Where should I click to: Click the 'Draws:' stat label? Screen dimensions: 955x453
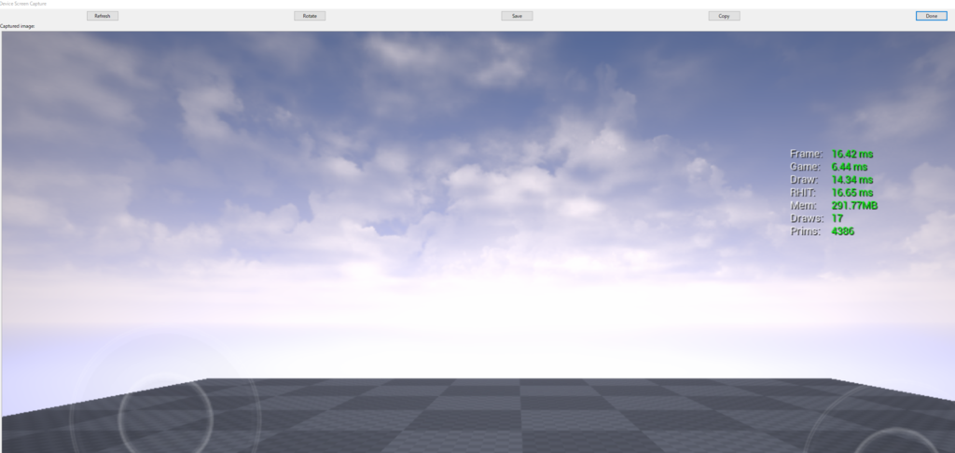[x=807, y=219]
